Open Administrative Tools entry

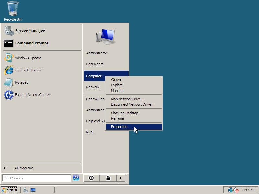tap(96, 110)
